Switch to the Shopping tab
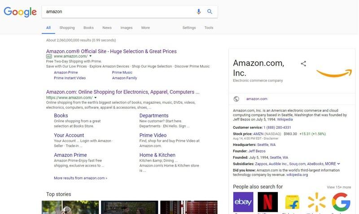 pyautogui.click(x=67, y=28)
